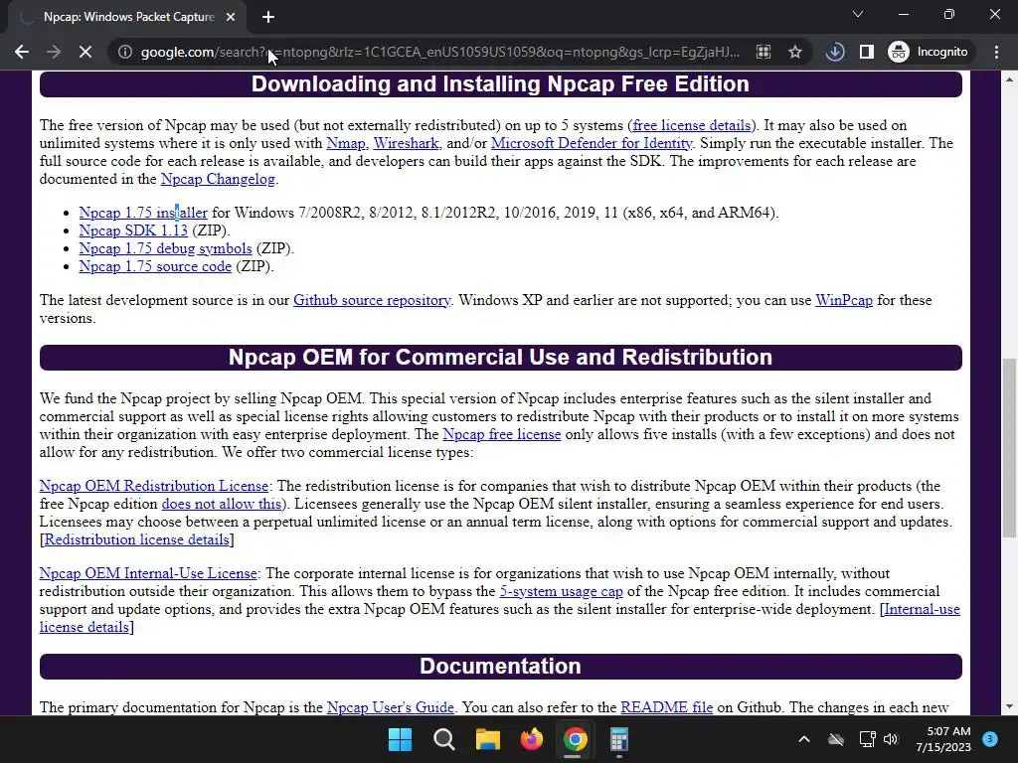Viewport: 1018px width, 763px height.
Task: Open the Npcap User's Guide link
Action: [x=390, y=707]
